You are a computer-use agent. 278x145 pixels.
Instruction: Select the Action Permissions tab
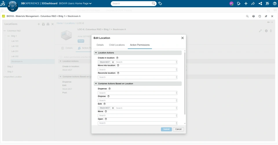coord(140,45)
